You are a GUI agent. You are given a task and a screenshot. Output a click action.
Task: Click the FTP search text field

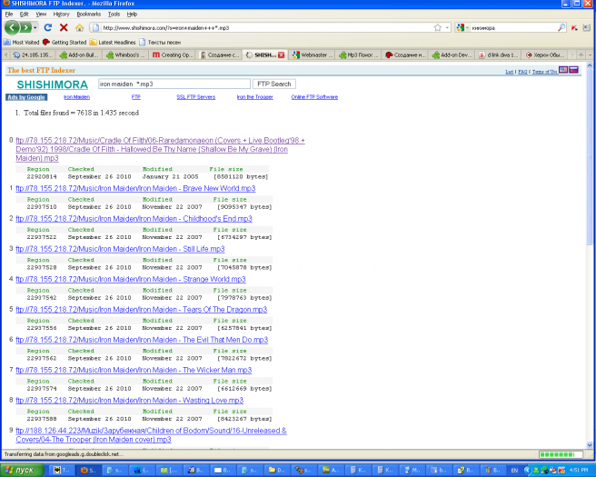tap(174, 84)
